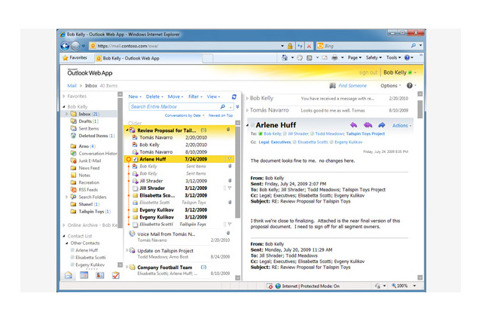
Task: Click the IE Stop (red X) button
Action: pos(309,46)
